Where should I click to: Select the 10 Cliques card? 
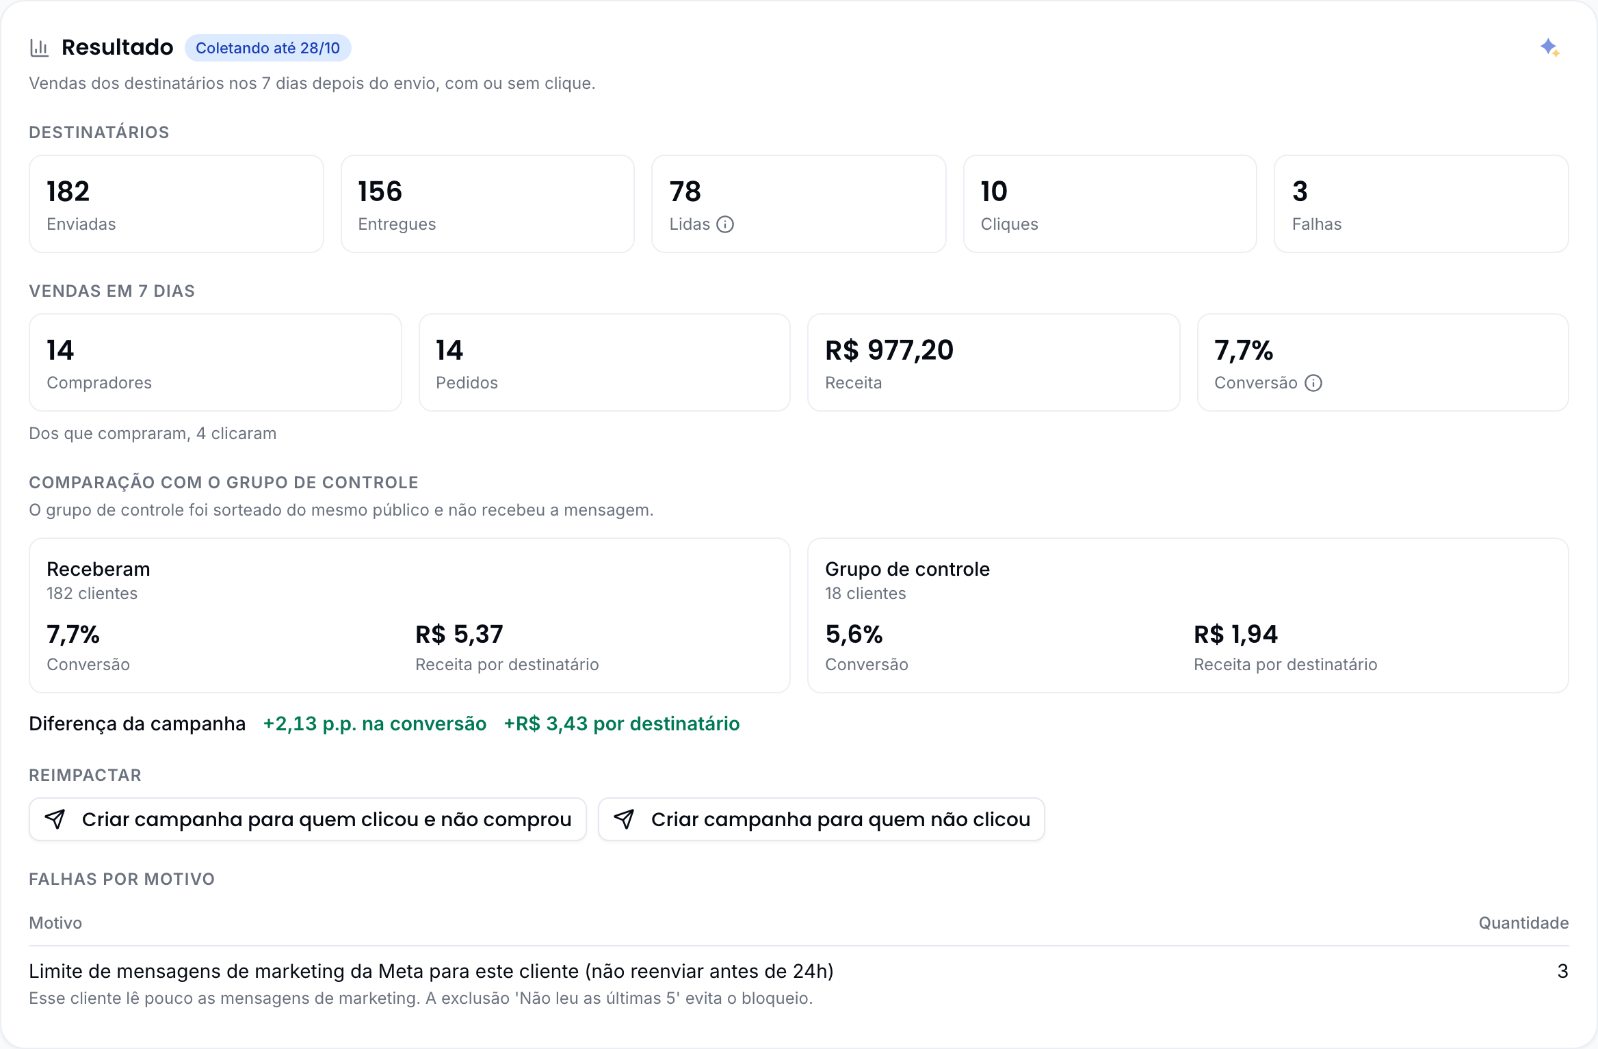pyautogui.click(x=1110, y=204)
